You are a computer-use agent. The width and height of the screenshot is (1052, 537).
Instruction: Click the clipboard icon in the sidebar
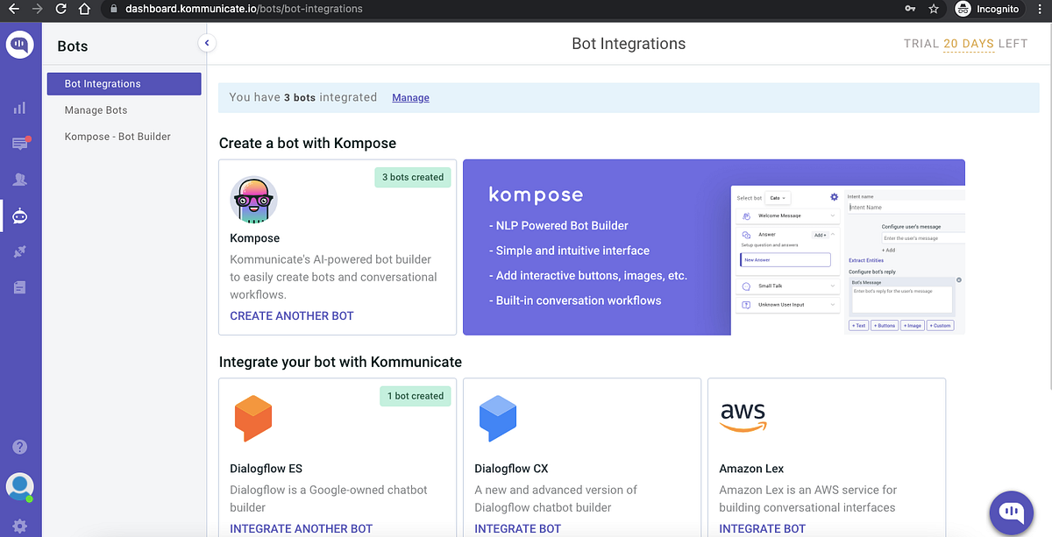click(19, 286)
